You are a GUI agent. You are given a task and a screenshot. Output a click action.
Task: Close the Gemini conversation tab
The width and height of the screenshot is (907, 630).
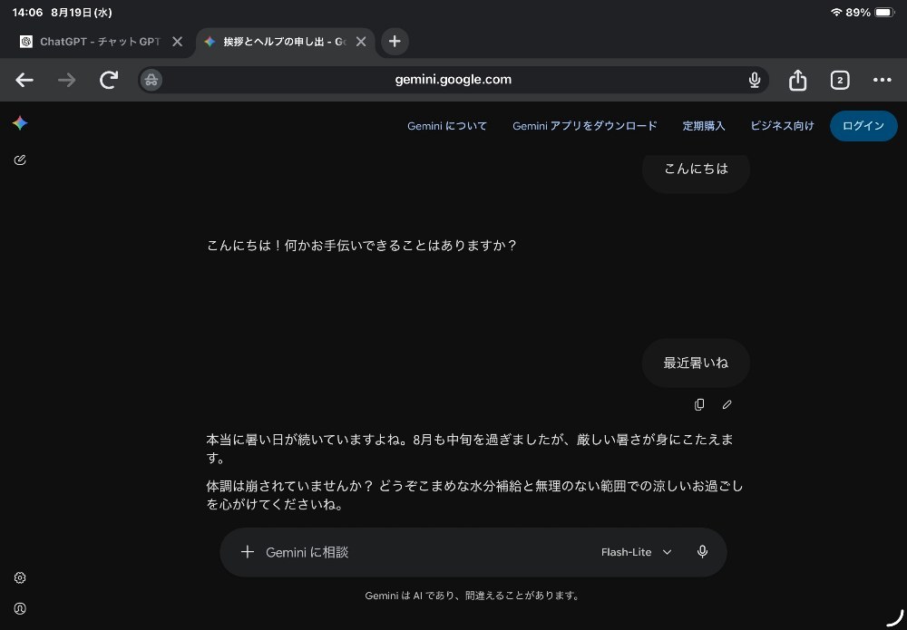[x=361, y=42]
